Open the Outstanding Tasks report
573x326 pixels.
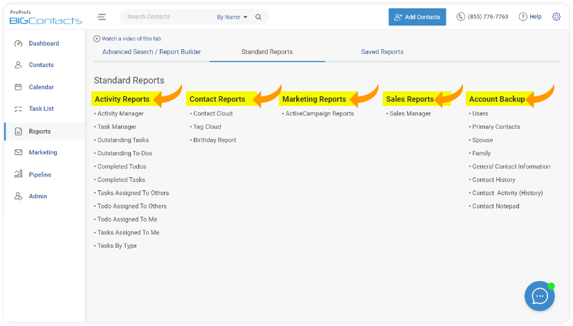[x=122, y=140]
